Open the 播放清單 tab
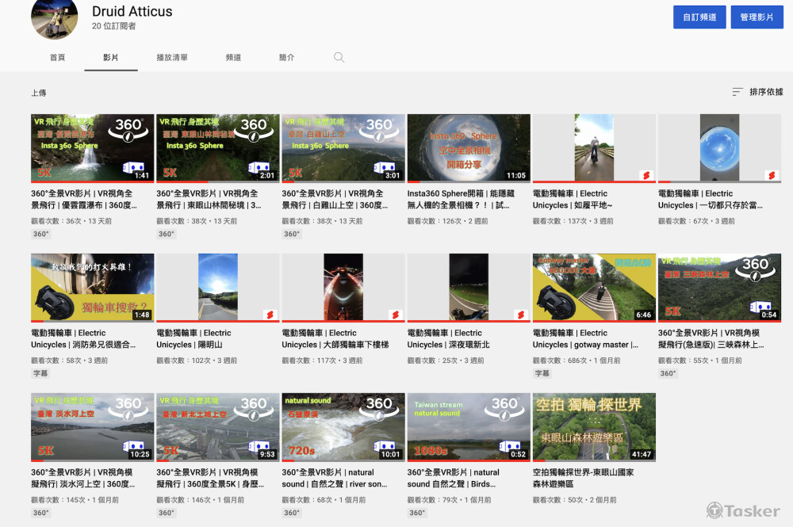The height and width of the screenshot is (527, 793). [172, 58]
